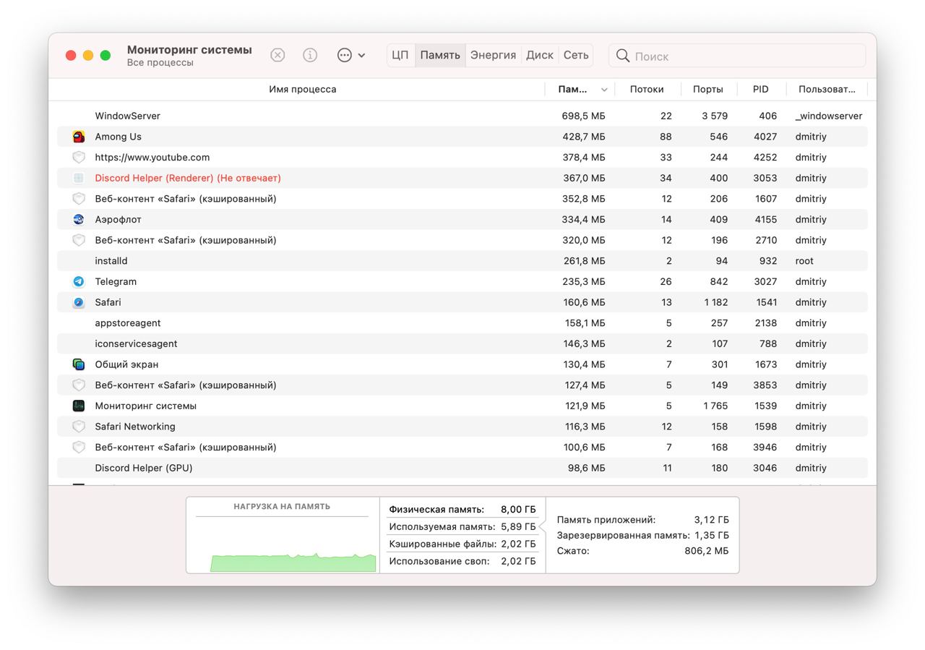Sort by Порты column header
Viewport: 925px width, 650px height.
pos(707,89)
